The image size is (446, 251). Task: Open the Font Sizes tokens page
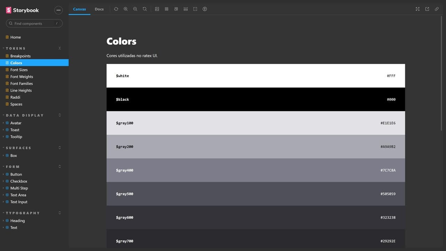(x=19, y=70)
